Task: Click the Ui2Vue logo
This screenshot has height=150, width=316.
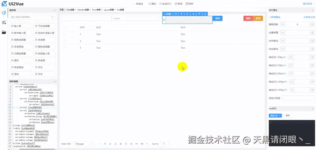Action: (x=12, y=4)
